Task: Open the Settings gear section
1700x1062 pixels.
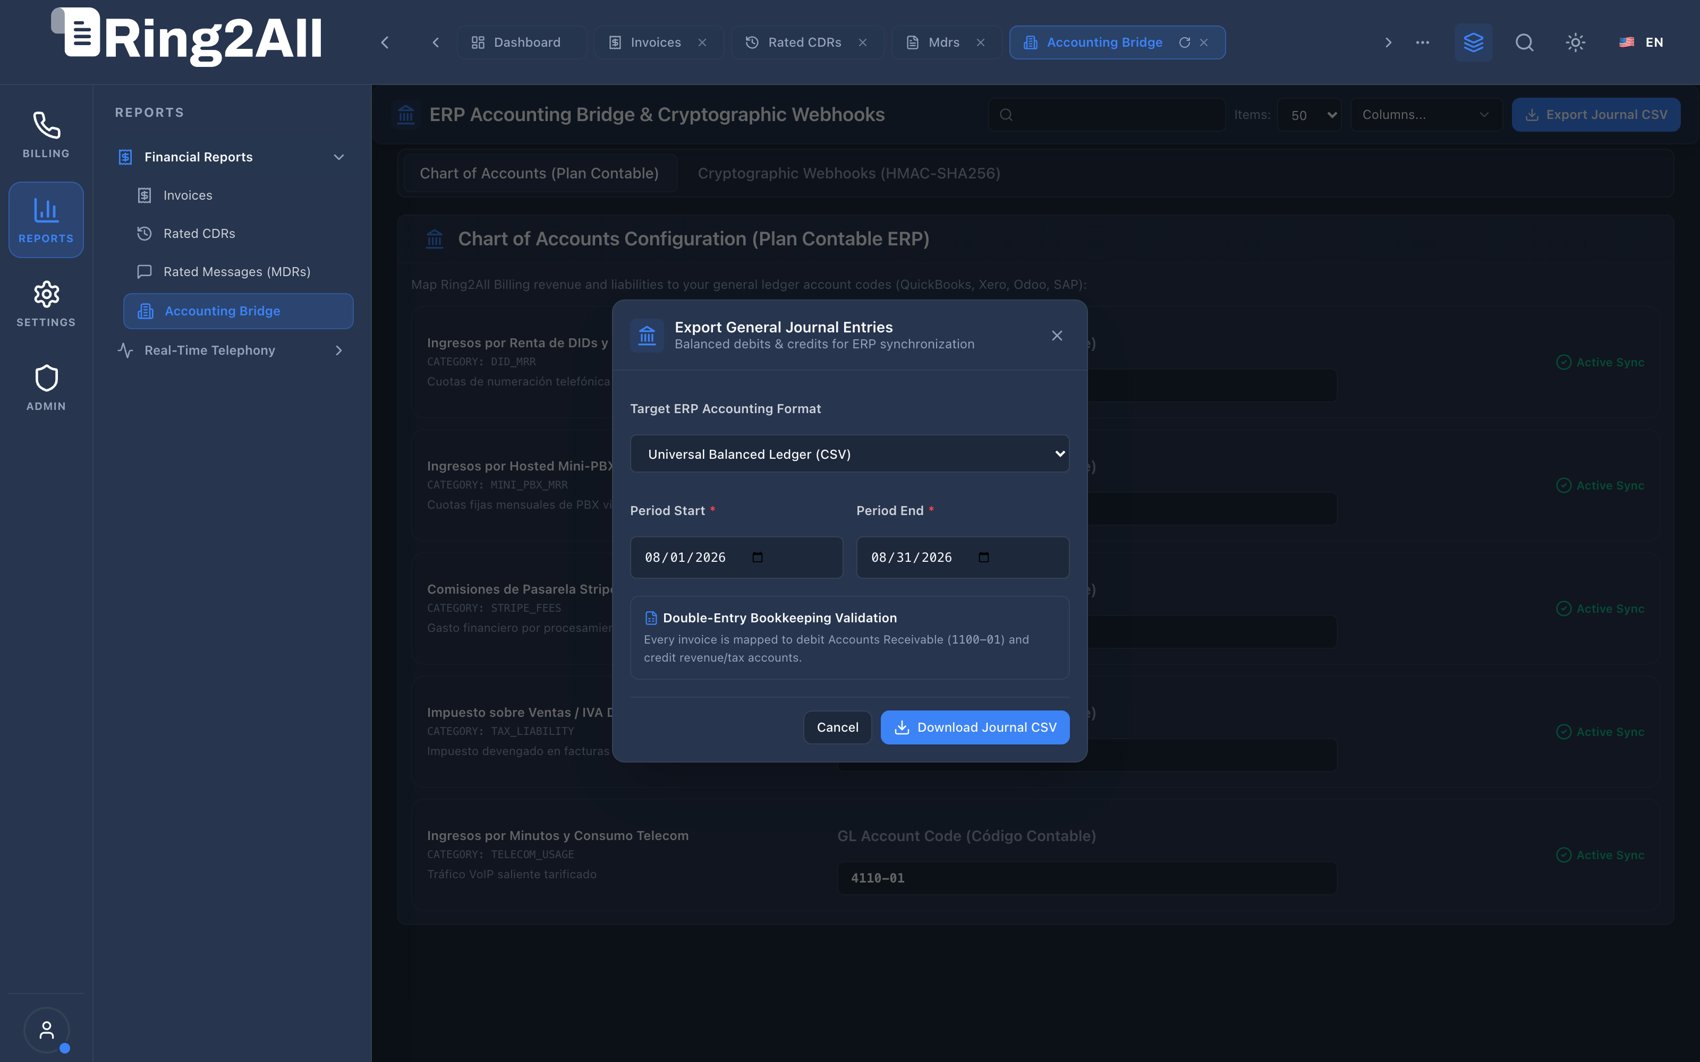Action: (x=46, y=304)
